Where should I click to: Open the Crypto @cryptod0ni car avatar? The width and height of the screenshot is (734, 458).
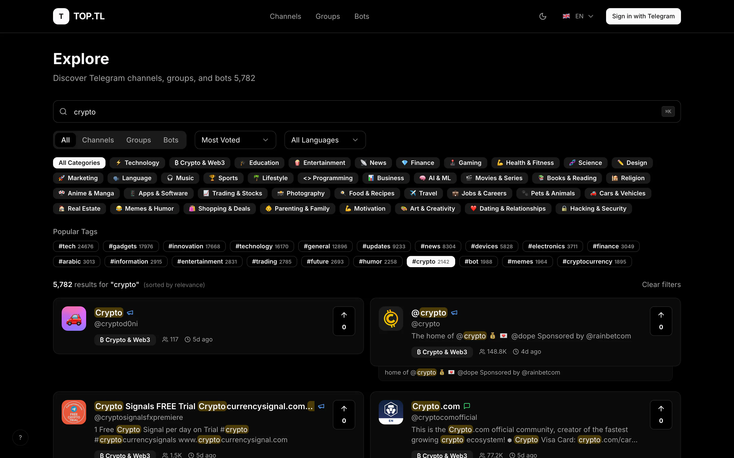click(x=74, y=318)
